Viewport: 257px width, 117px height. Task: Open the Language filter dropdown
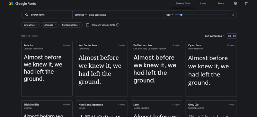(x=50, y=25)
